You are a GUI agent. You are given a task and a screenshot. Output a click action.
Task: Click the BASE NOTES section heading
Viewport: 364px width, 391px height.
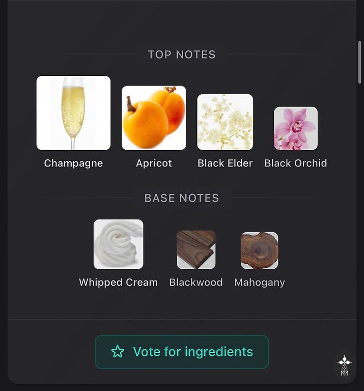click(x=182, y=198)
